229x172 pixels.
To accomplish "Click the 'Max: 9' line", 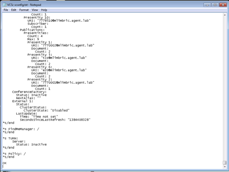I will 33,39.
